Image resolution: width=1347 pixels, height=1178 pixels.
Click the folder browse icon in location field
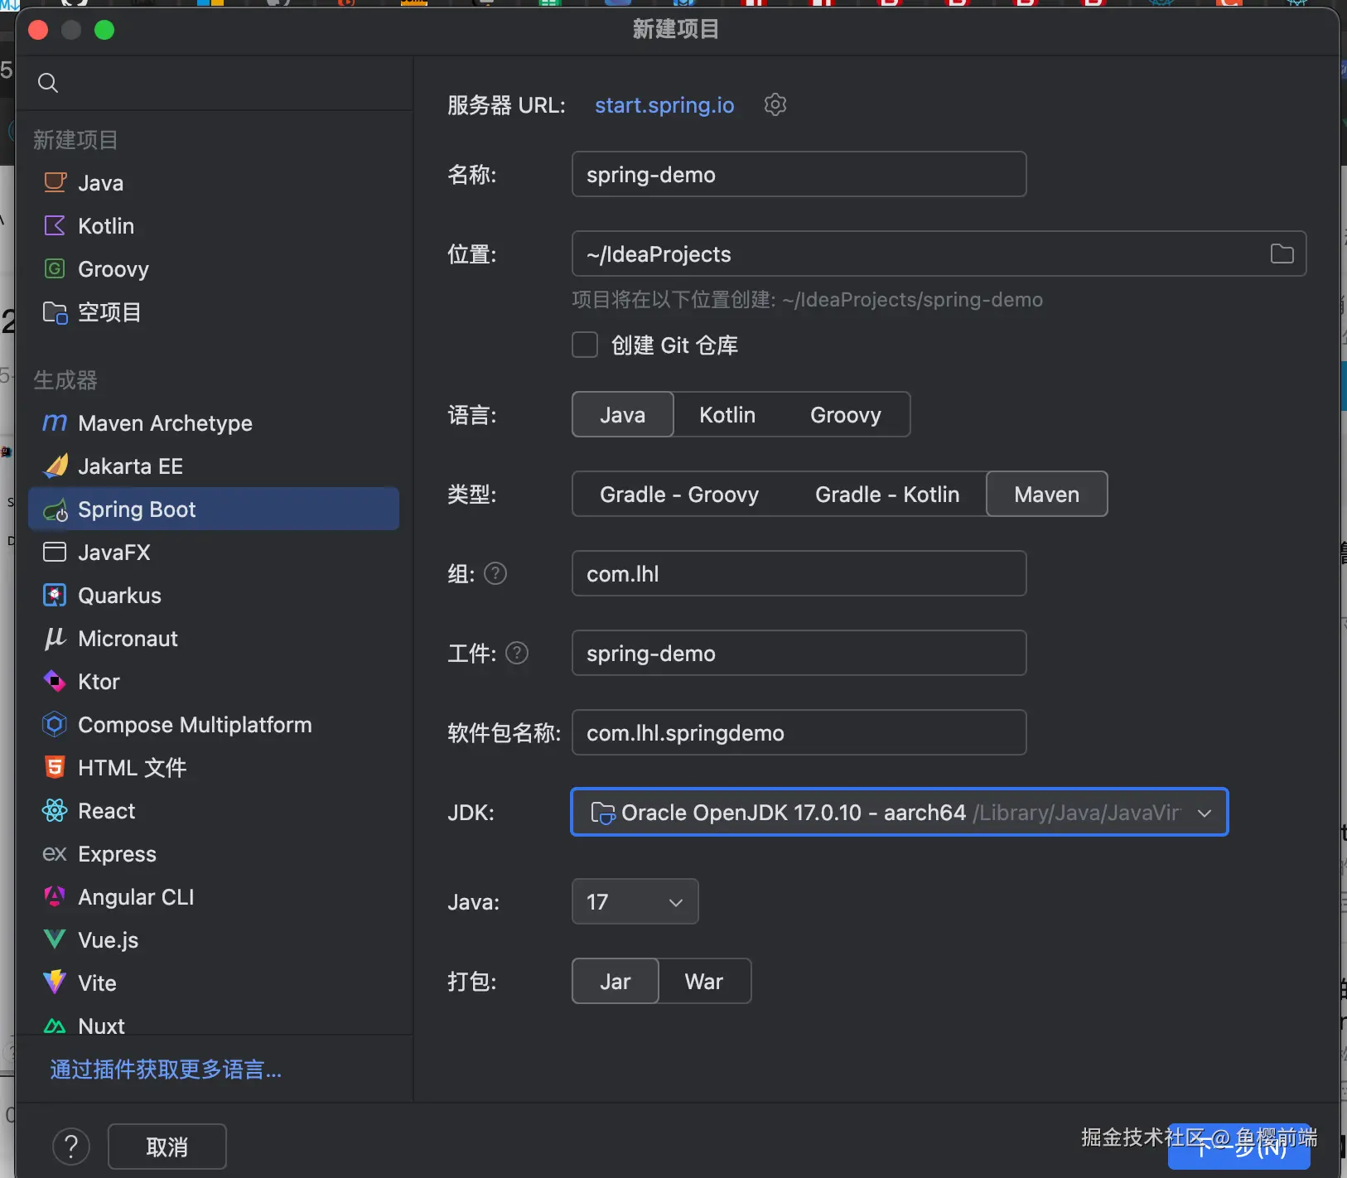(1282, 253)
